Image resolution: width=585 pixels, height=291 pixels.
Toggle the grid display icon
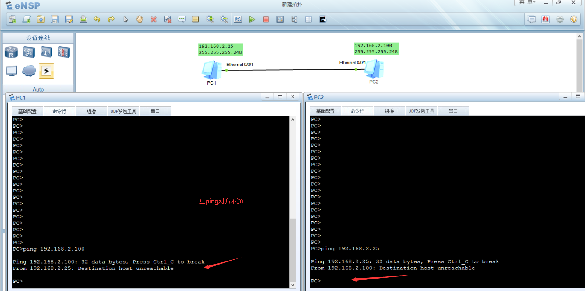click(x=308, y=19)
